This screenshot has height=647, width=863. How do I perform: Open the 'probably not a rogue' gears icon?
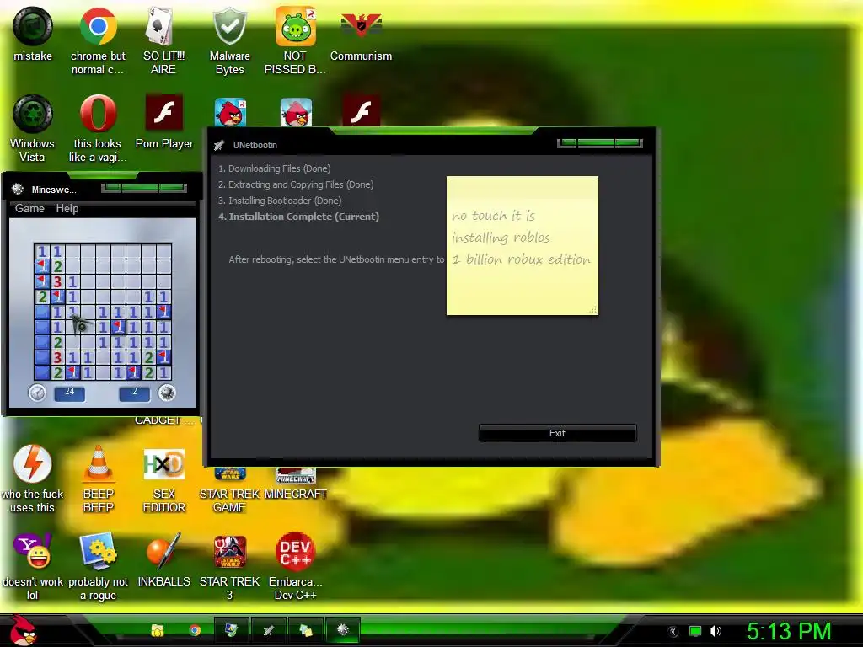tap(98, 551)
